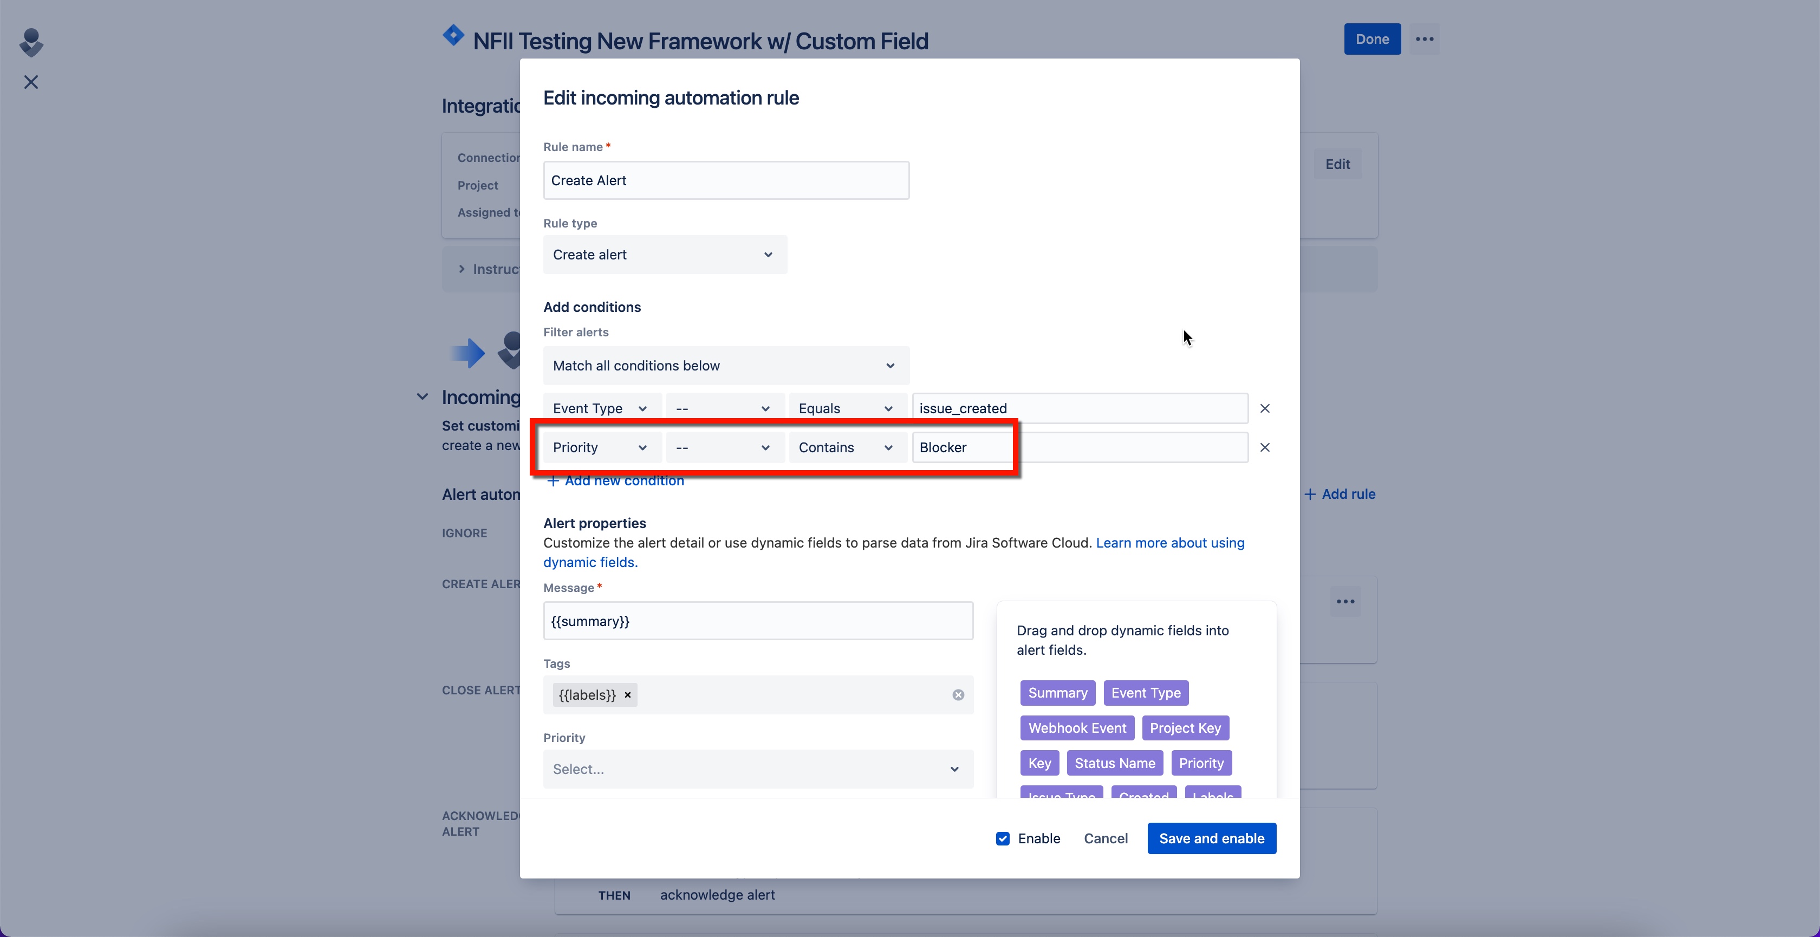Click the Rule name input field
Viewport: 1820px width, 937px height.
coord(725,180)
